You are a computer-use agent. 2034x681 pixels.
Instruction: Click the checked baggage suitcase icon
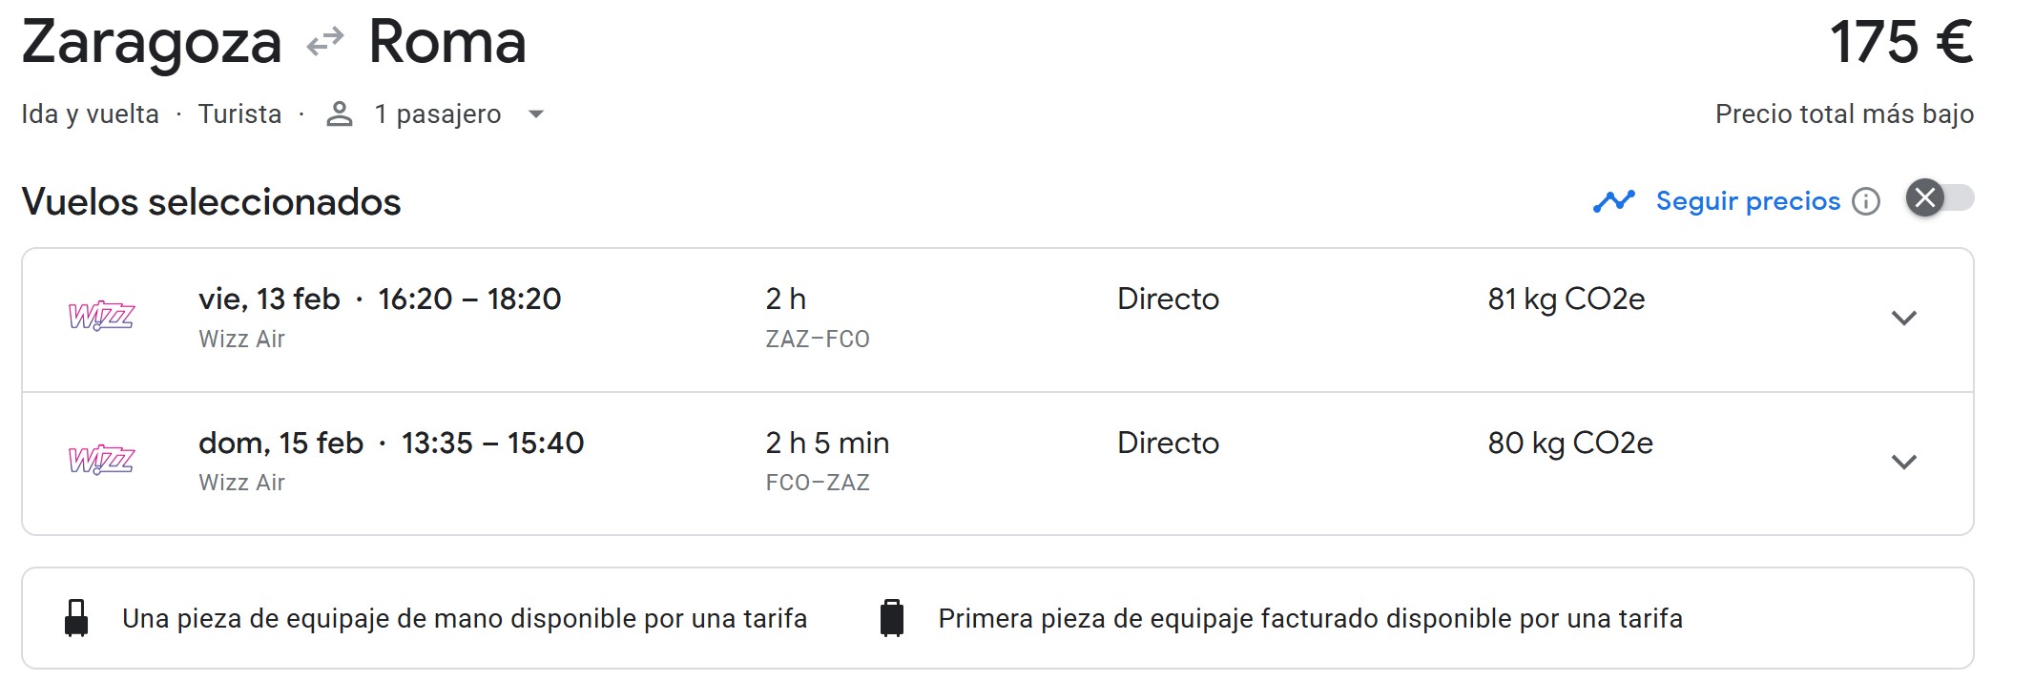[x=891, y=618]
